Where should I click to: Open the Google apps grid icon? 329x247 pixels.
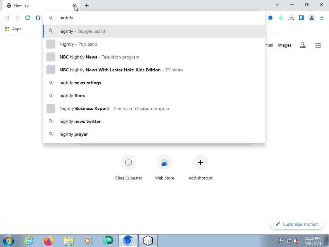coord(318,45)
